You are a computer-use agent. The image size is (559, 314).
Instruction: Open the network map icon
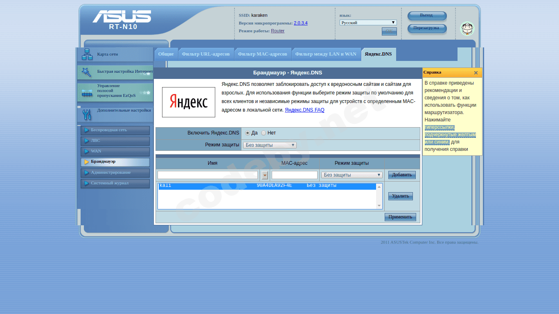87,54
